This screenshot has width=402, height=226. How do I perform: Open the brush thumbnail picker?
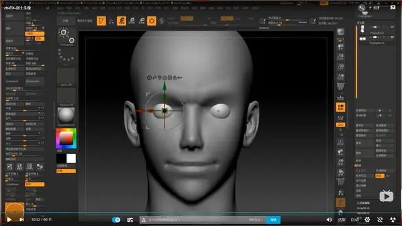[x=67, y=36]
